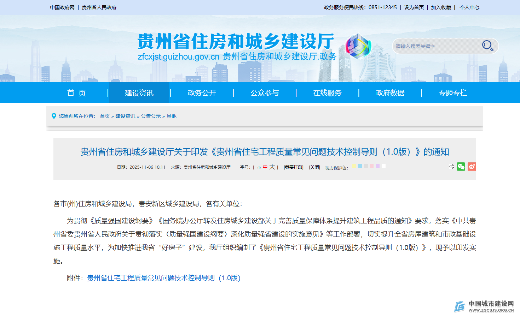Select the light blue eye-protection color swatch
The image size is (520, 317).
(360, 166)
